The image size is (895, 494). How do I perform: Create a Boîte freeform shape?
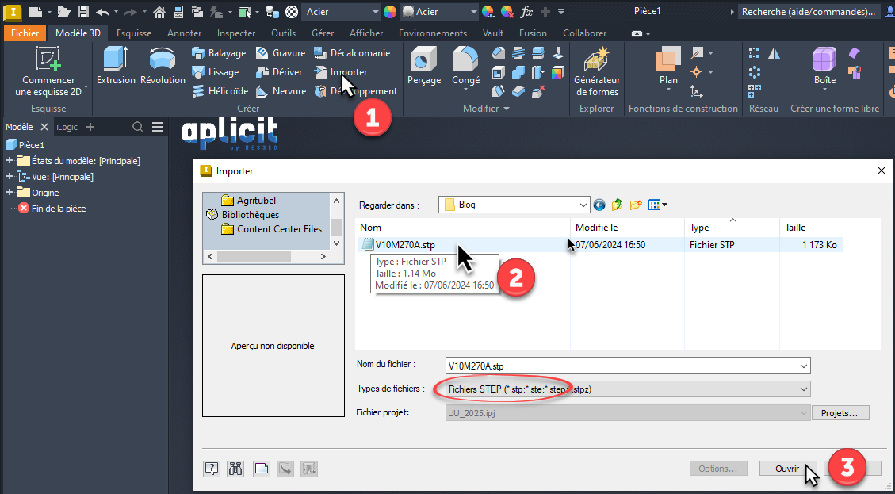[x=824, y=66]
